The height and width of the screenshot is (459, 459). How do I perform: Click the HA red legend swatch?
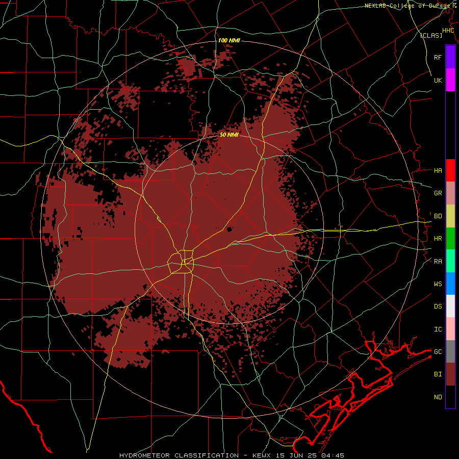[x=450, y=170]
